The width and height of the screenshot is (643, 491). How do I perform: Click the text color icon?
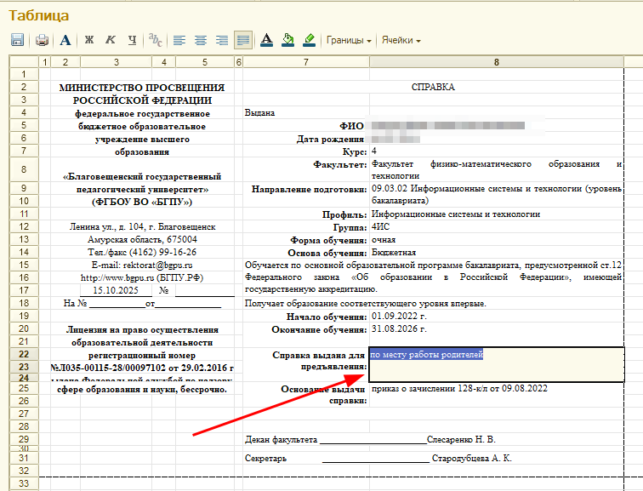tap(265, 40)
